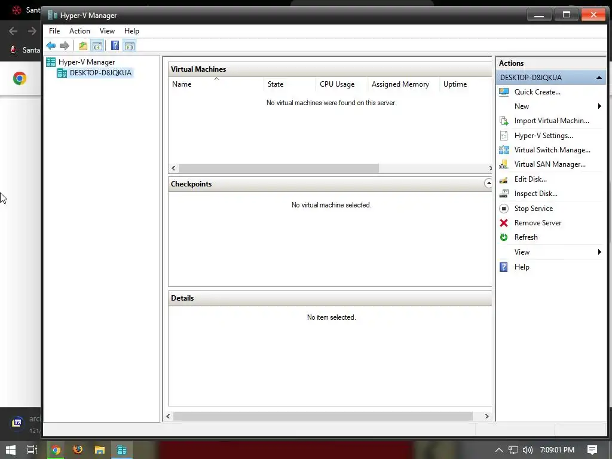Select DESKTOP-D8JQKUA server in tree
The image size is (612, 459).
[100, 72]
